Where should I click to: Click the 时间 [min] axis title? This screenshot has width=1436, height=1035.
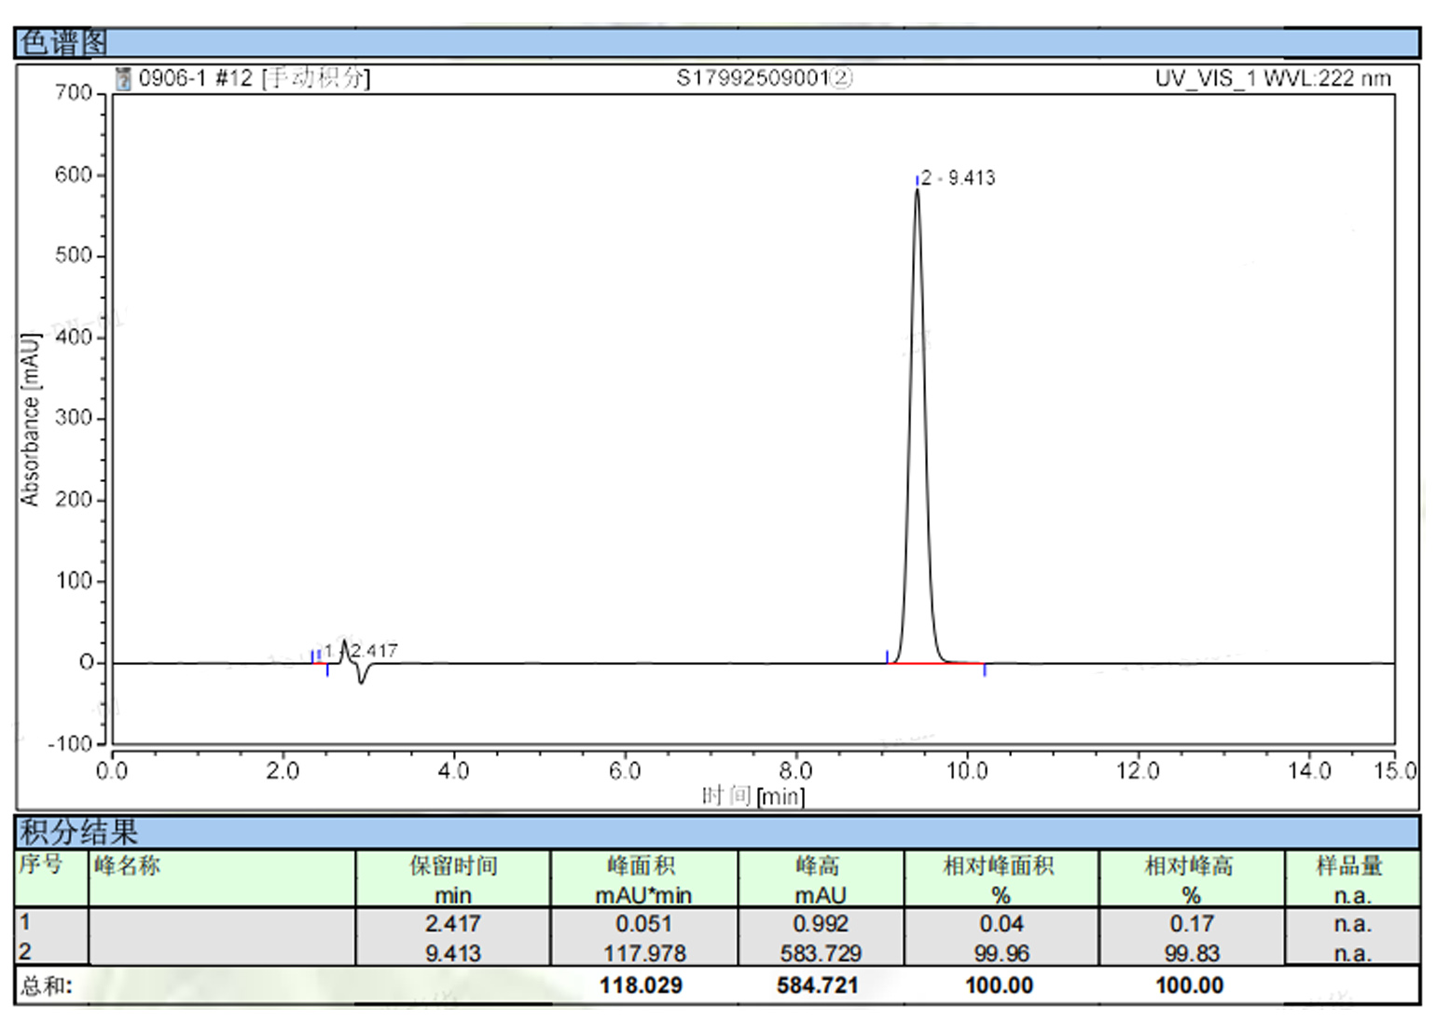pyautogui.click(x=753, y=795)
